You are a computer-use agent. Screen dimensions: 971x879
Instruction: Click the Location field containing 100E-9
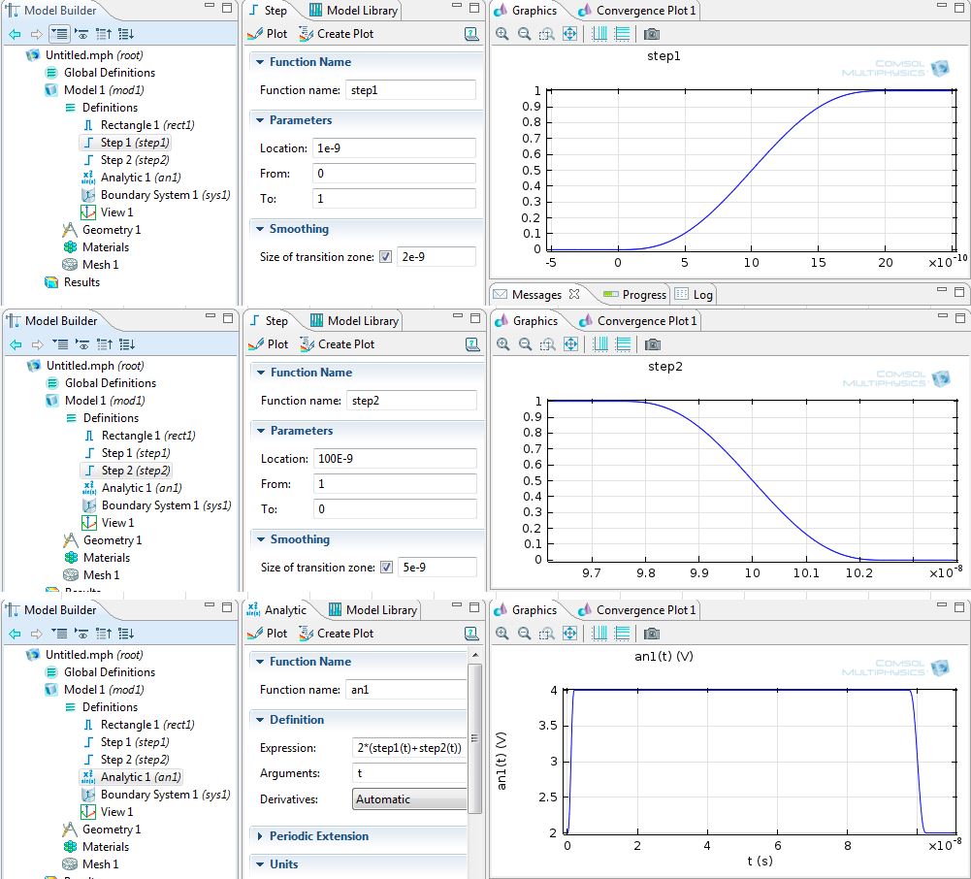coord(395,459)
